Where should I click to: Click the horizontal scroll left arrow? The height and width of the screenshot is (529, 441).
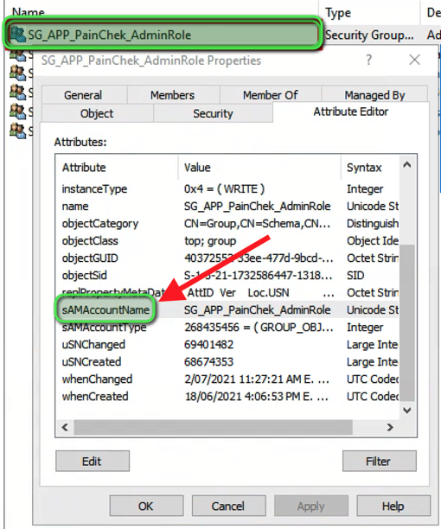coord(65,428)
